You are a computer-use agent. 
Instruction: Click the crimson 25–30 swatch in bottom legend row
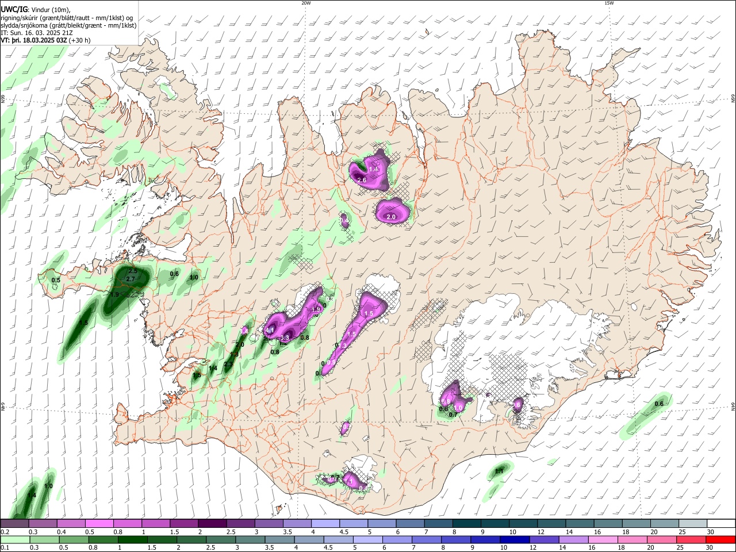pyautogui.click(x=691, y=539)
